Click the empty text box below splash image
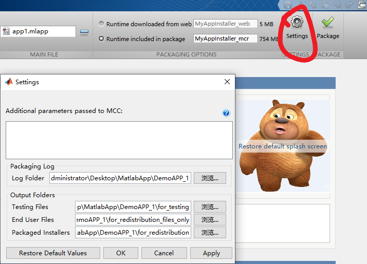367x264 pixels. click(x=283, y=223)
